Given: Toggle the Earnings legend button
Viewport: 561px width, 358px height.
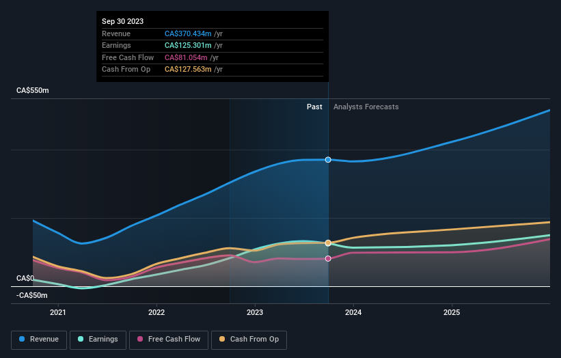Looking at the screenshot, I should point(98,340).
